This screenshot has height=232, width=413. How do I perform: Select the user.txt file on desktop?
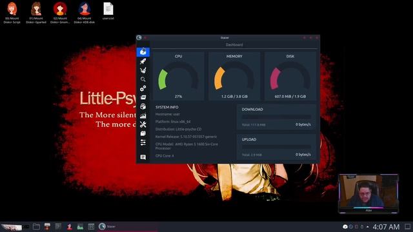point(108,11)
